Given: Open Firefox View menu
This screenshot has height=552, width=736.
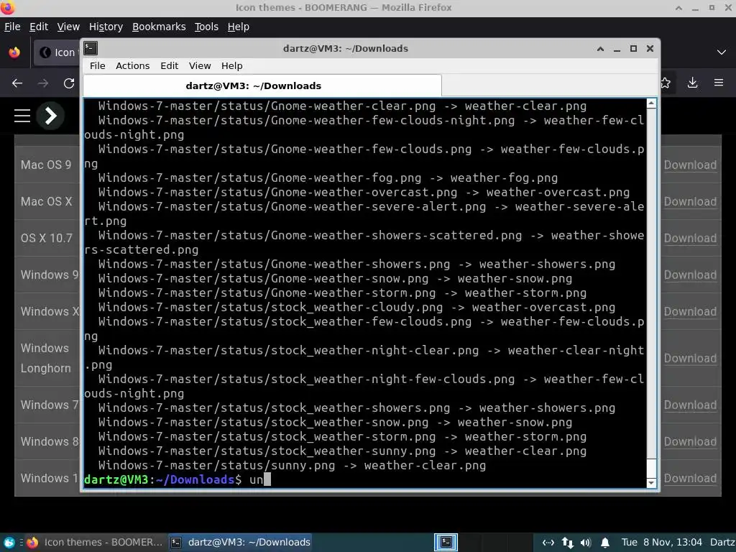Looking at the screenshot, I should click(68, 27).
